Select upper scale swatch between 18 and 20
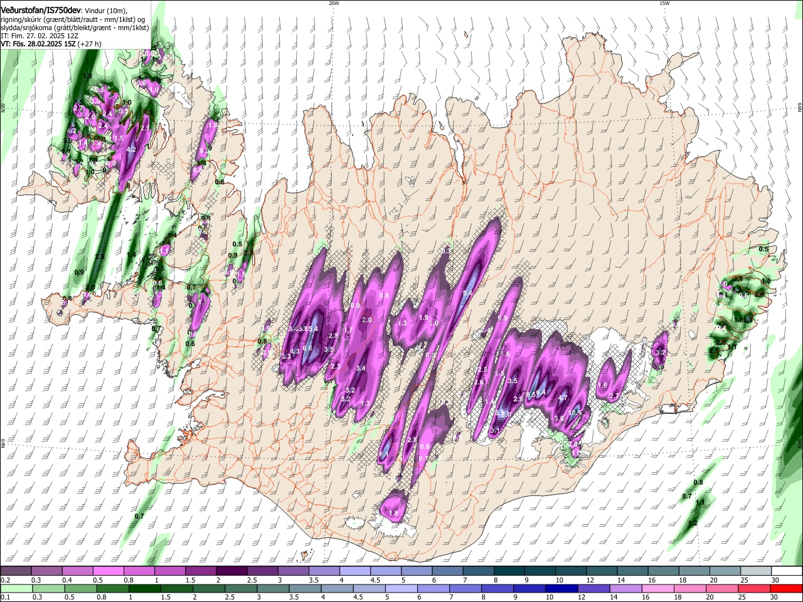803x602 pixels. (x=694, y=571)
